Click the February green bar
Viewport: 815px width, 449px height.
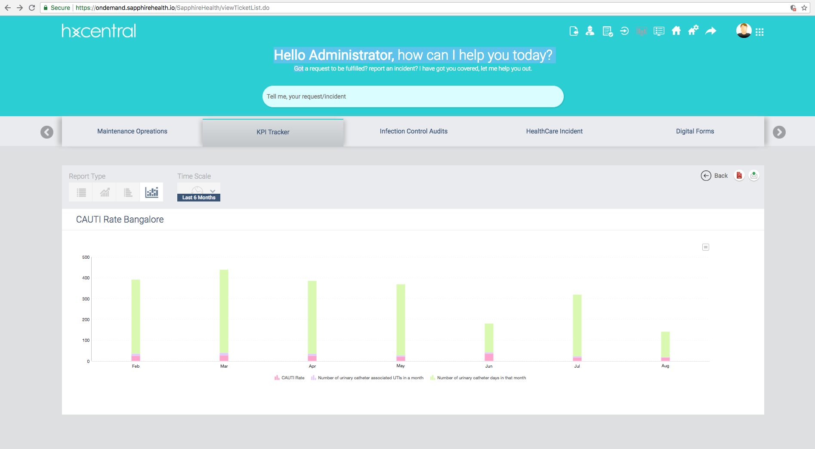136,316
